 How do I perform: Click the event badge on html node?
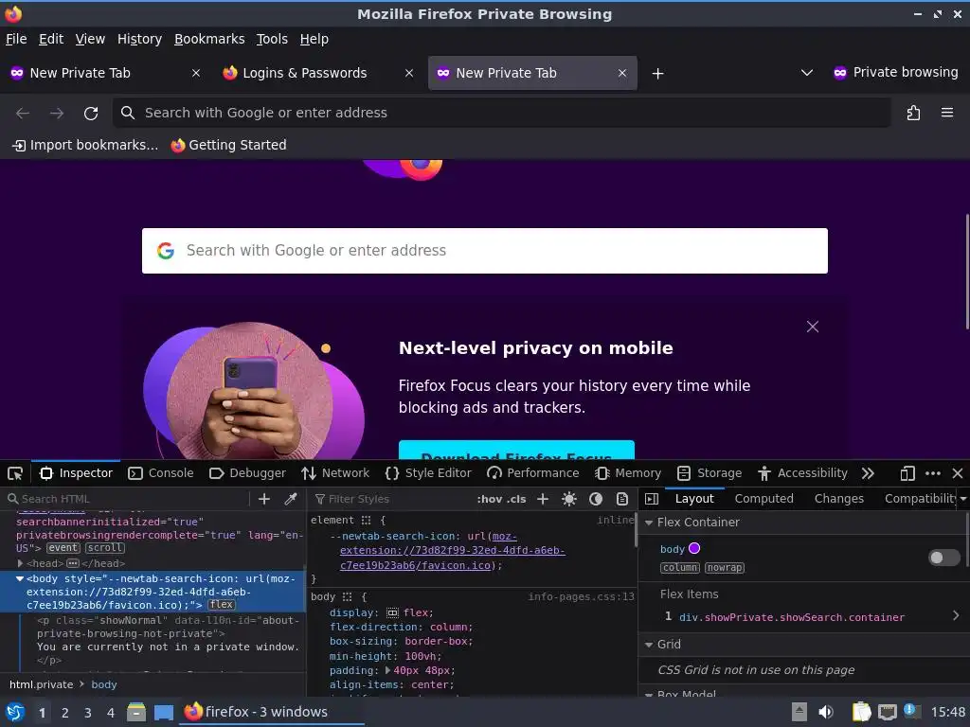point(63,548)
